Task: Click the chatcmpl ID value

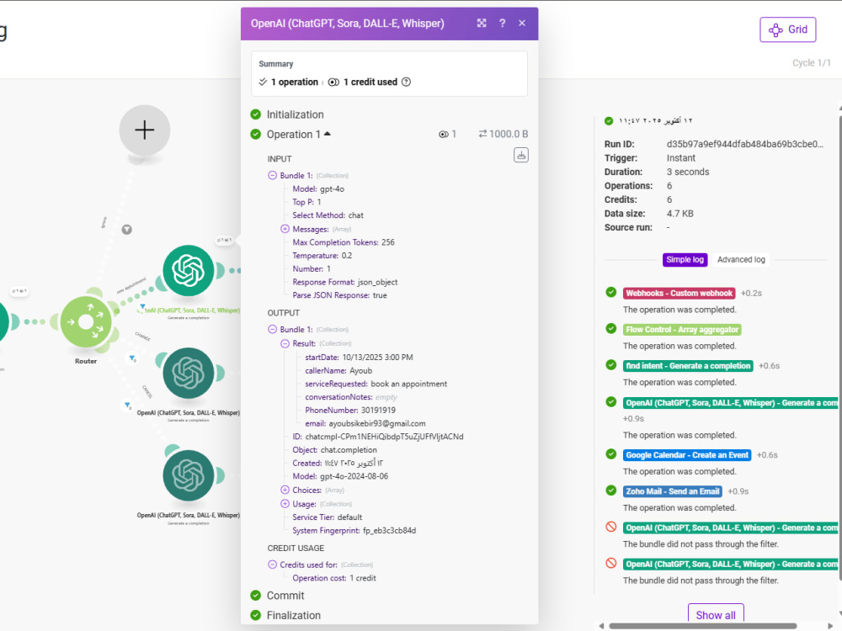Action: point(384,437)
